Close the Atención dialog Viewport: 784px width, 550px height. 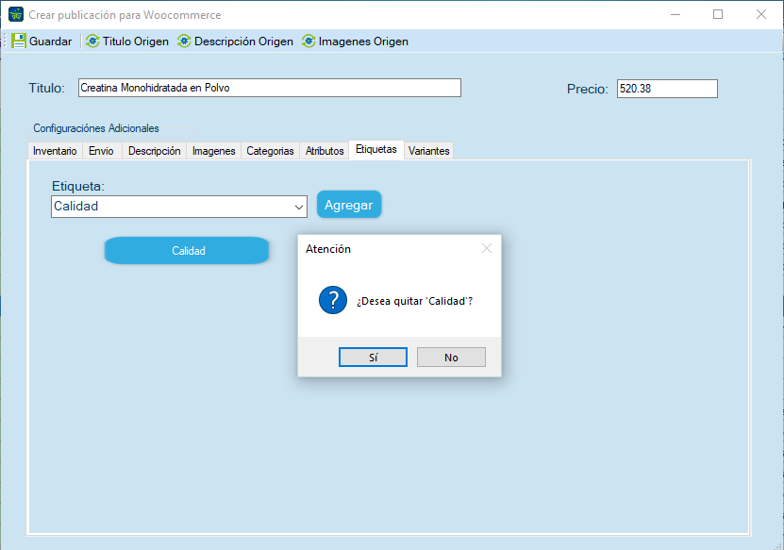tap(487, 248)
